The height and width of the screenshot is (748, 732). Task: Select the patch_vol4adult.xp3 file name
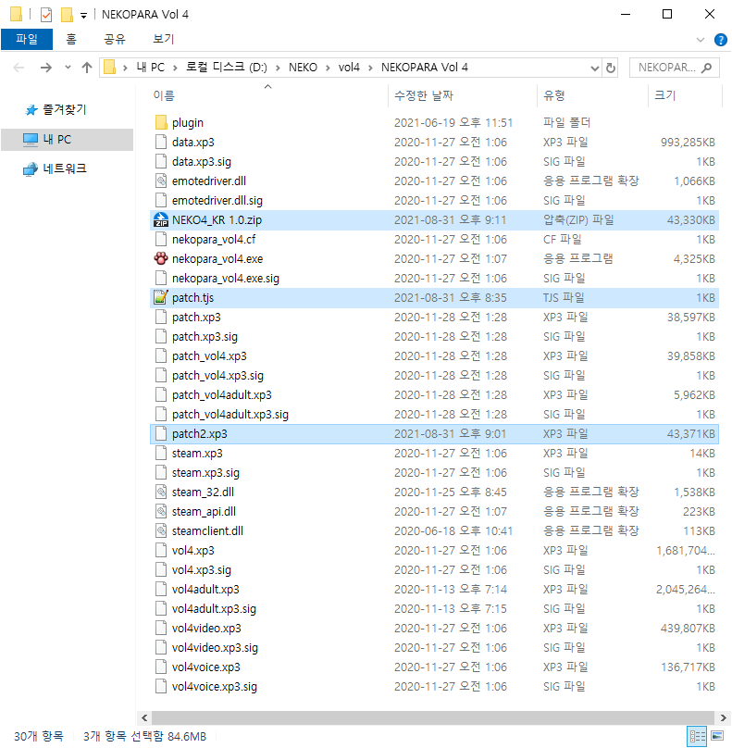pyautogui.click(x=222, y=394)
